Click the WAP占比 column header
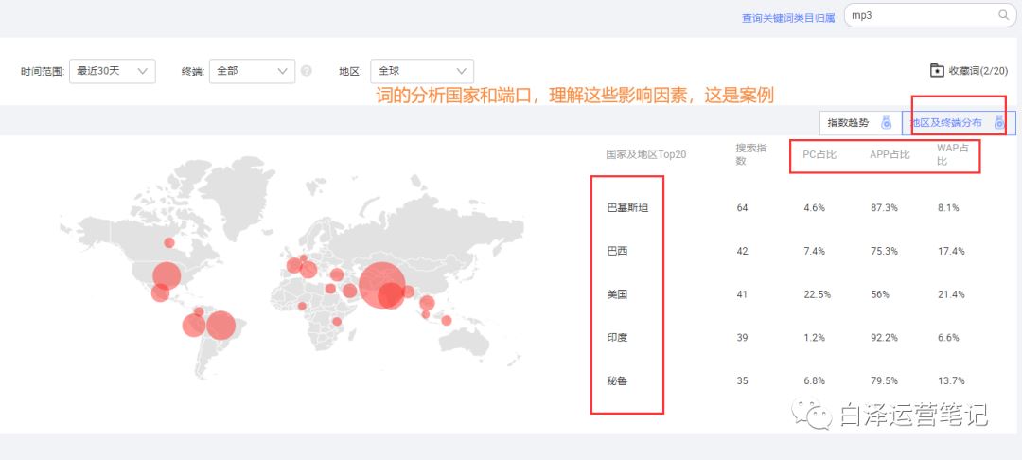The height and width of the screenshot is (460, 1022). click(x=953, y=154)
